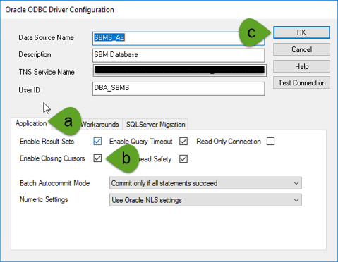
Task: Select the TNS Service Name field
Action: (180, 70)
